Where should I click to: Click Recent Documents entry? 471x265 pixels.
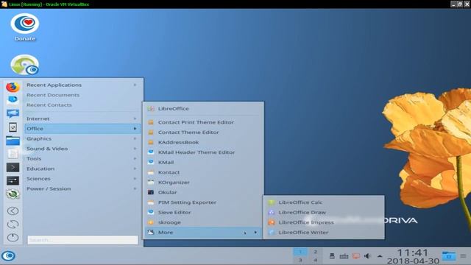coord(82,95)
